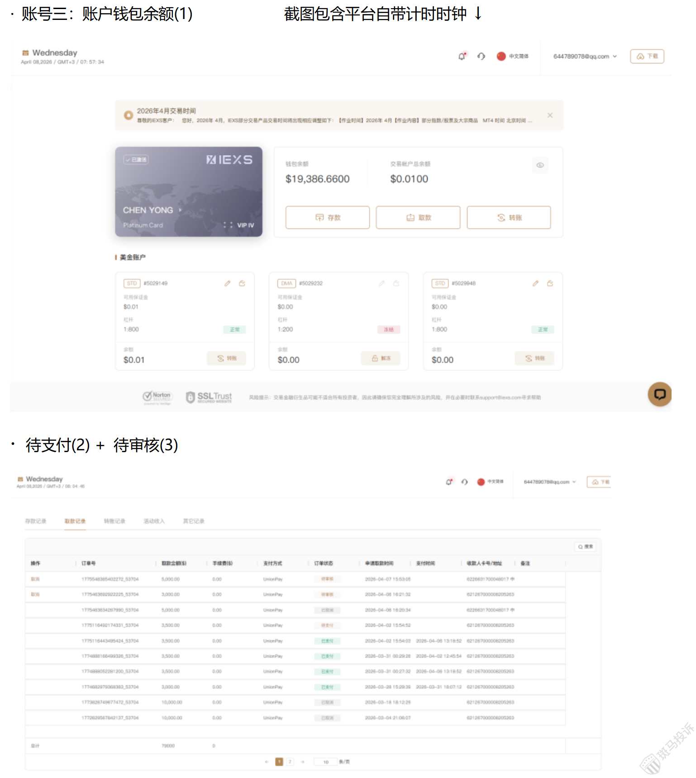
Task: Open the CHEN YONG Platinum Card
Action: [x=189, y=191]
